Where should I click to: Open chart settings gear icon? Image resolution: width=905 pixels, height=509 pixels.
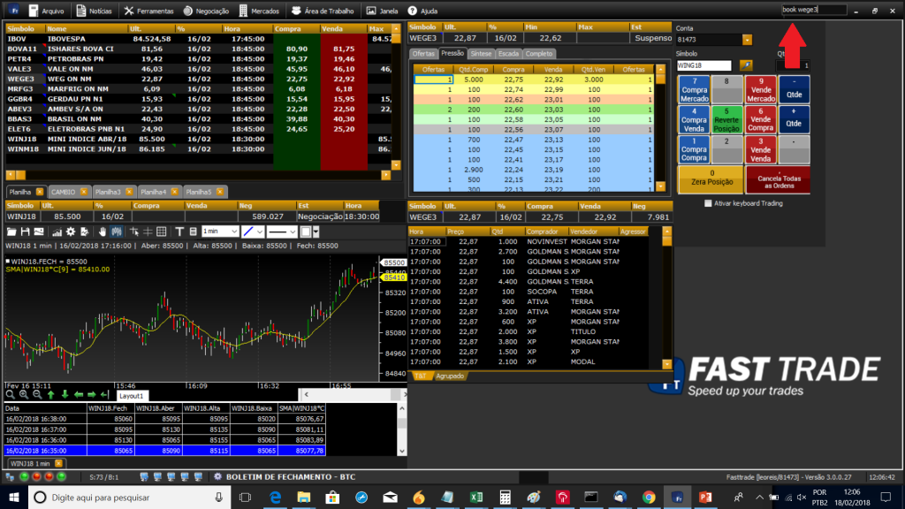point(71,232)
